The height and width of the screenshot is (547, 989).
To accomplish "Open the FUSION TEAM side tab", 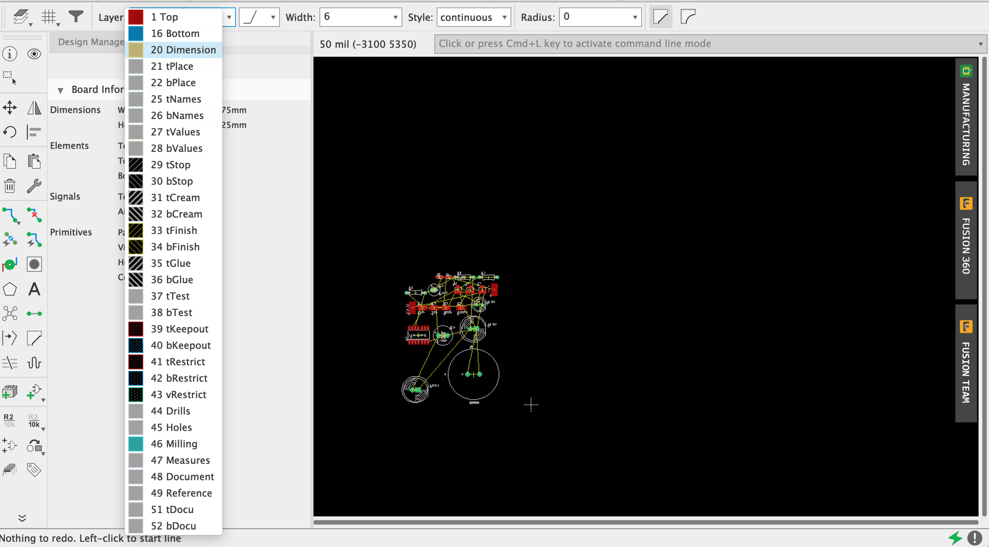I will pos(966,363).
